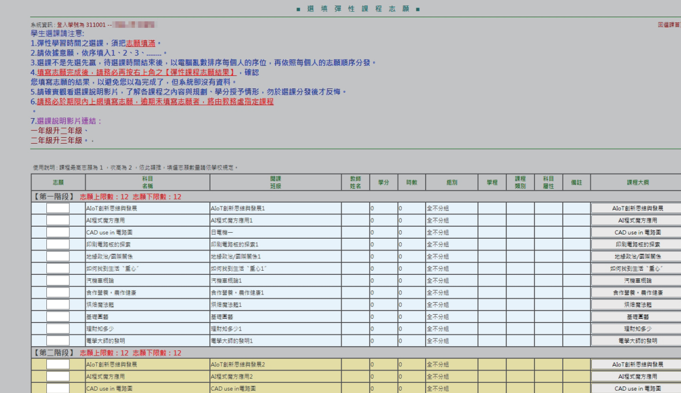Click the 如何找到生活重心 outline button
This screenshot has width=681, height=393.
[636, 268]
